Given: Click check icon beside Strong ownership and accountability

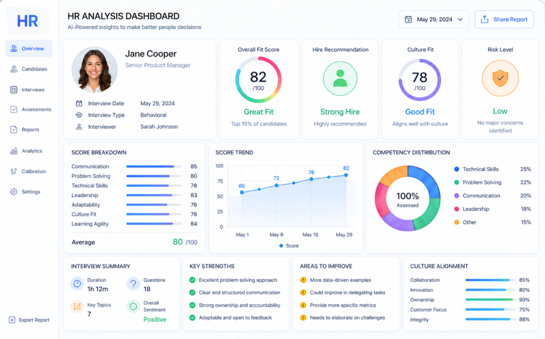Looking at the screenshot, I should [192, 305].
